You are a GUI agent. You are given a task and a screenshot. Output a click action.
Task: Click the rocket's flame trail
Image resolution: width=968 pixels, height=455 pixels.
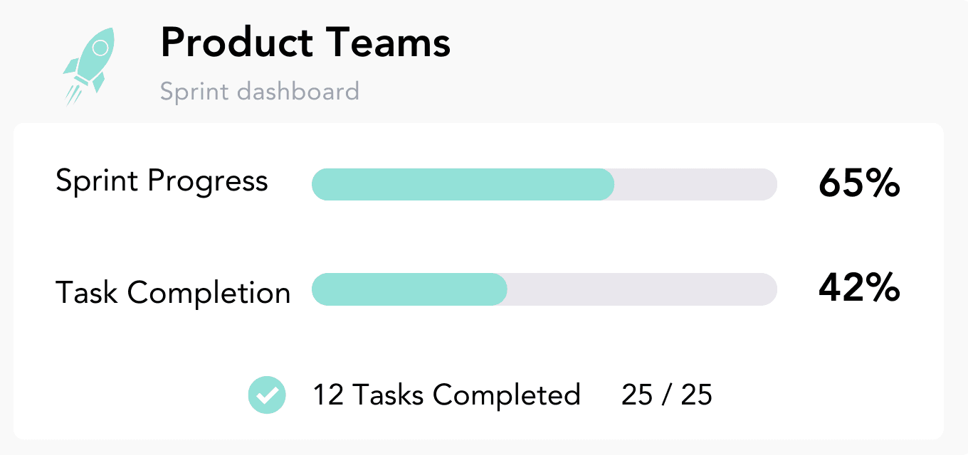pos(75,92)
